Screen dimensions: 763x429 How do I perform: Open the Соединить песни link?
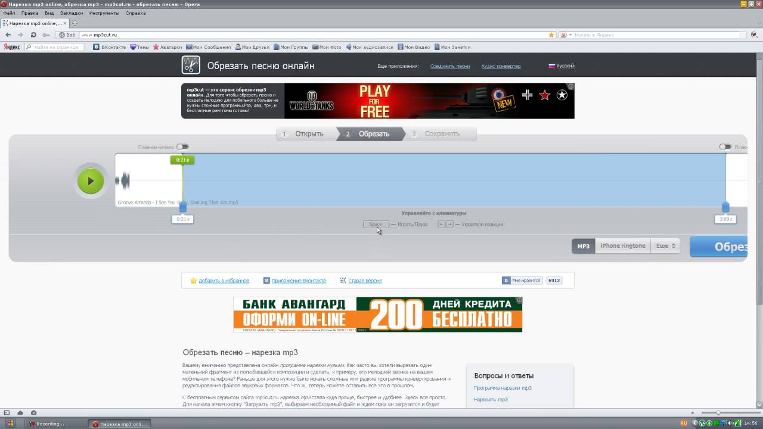pos(450,66)
